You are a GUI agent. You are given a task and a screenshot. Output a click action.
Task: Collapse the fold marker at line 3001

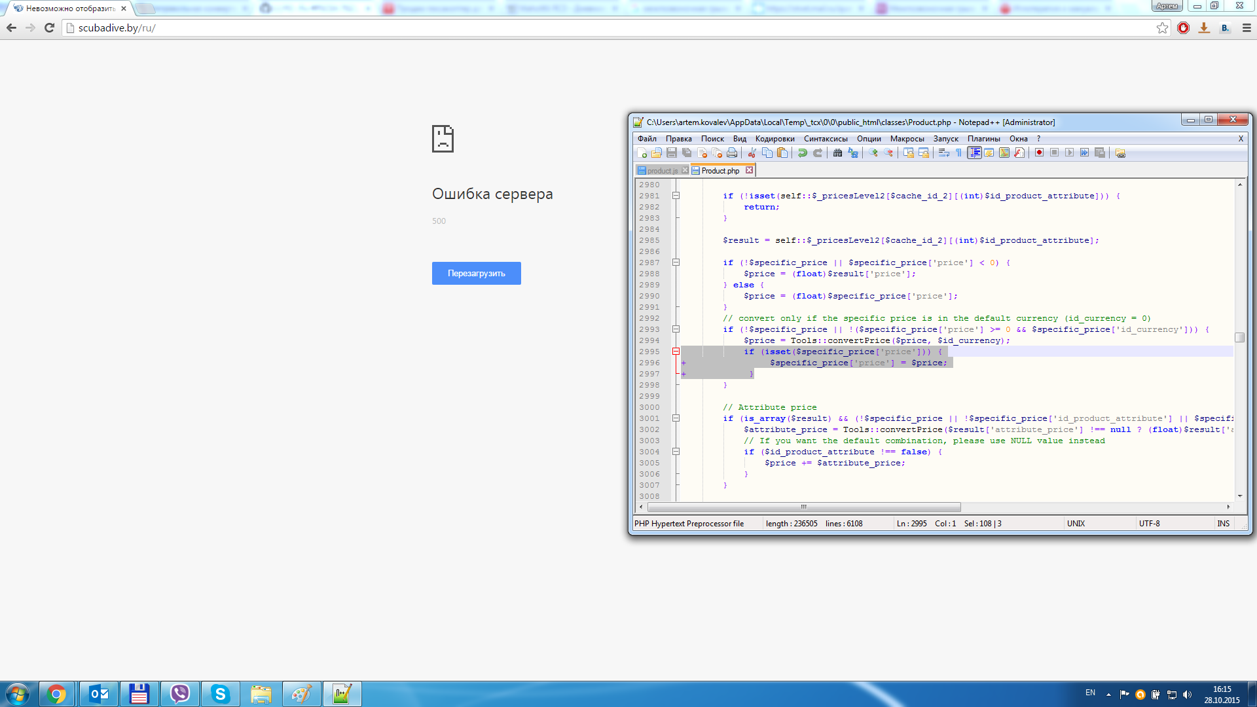(x=676, y=418)
